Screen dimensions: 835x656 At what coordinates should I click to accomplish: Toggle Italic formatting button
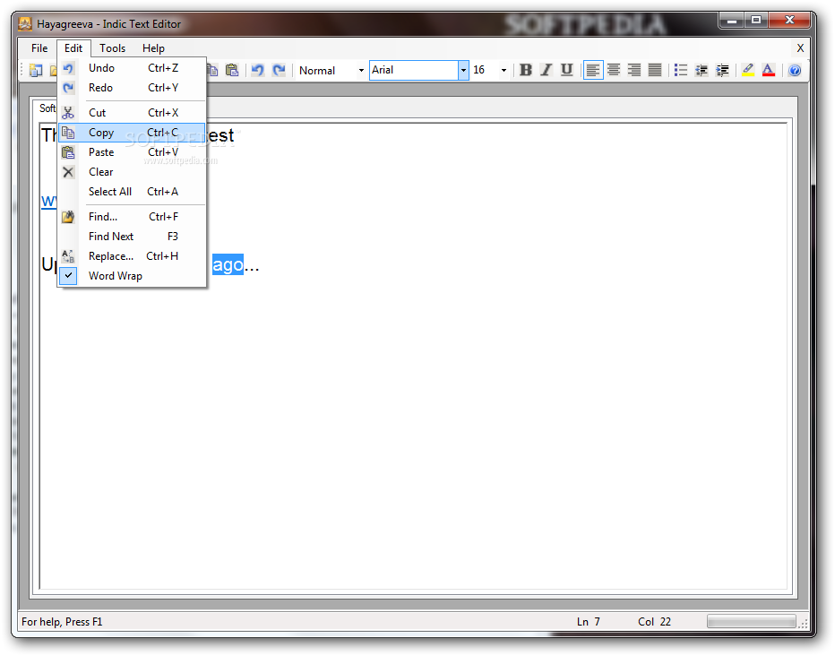tap(546, 70)
